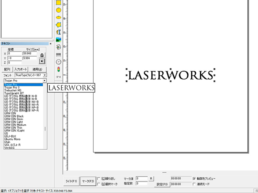Select the LASERWORKS text object on canvas
Image resolution: width=258 pixels, height=193 pixels.
tap(171, 75)
